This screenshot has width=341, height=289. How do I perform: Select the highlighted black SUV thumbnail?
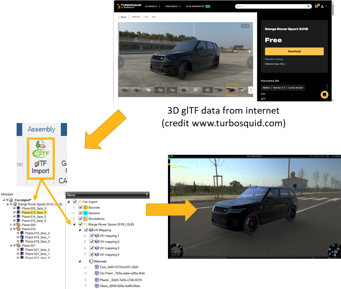[x=232, y=90]
